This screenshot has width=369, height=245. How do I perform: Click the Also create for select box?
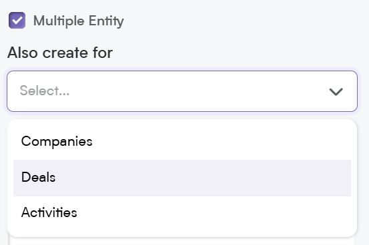182,91
